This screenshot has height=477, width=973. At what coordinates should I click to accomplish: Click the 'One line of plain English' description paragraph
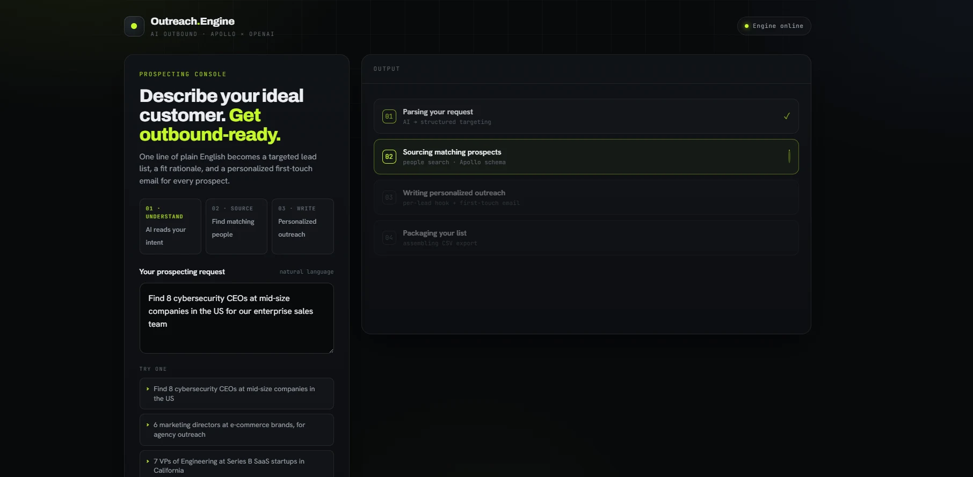point(228,168)
